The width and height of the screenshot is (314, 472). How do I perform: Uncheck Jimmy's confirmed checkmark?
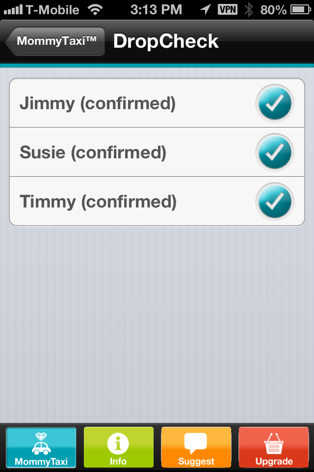point(275,103)
